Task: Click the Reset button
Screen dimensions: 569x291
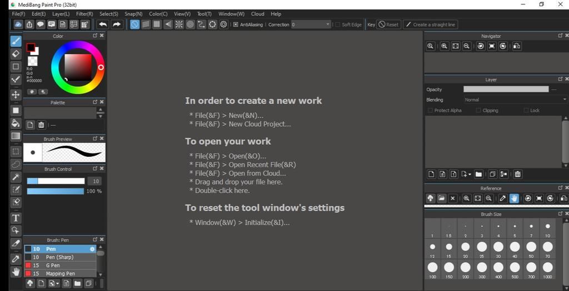Action: tap(388, 24)
